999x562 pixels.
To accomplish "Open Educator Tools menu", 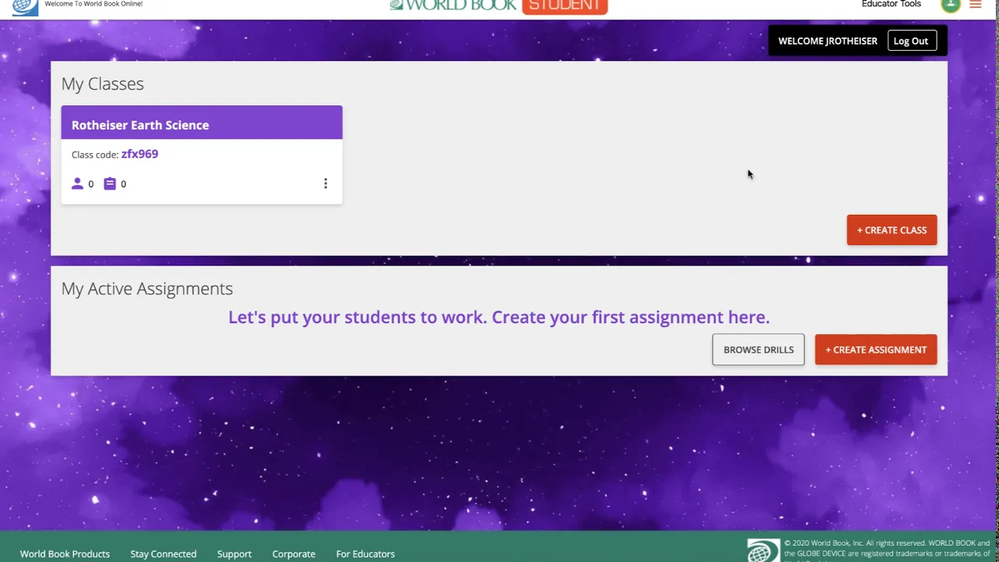I will pos(891,4).
